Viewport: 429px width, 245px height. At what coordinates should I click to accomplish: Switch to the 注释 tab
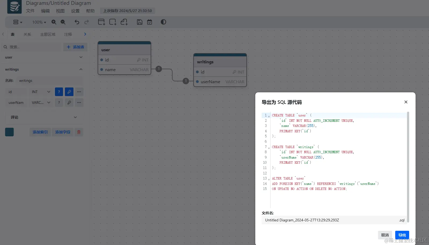tap(68, 34)
